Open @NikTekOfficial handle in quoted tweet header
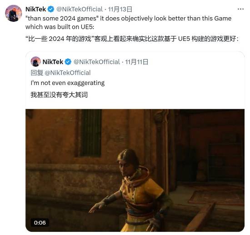 (x=97, y=62)
